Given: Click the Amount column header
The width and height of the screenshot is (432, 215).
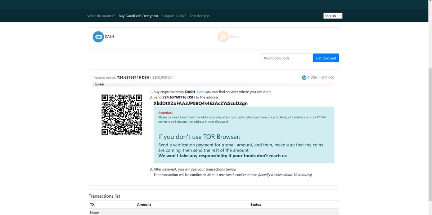Looking at the screenshot, I should coord(144,205).
